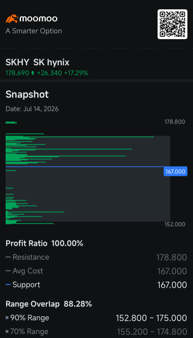This screenshot has height=338, width=193.
Task: Click the Avg Cost label text
Action: pos(28,271)
